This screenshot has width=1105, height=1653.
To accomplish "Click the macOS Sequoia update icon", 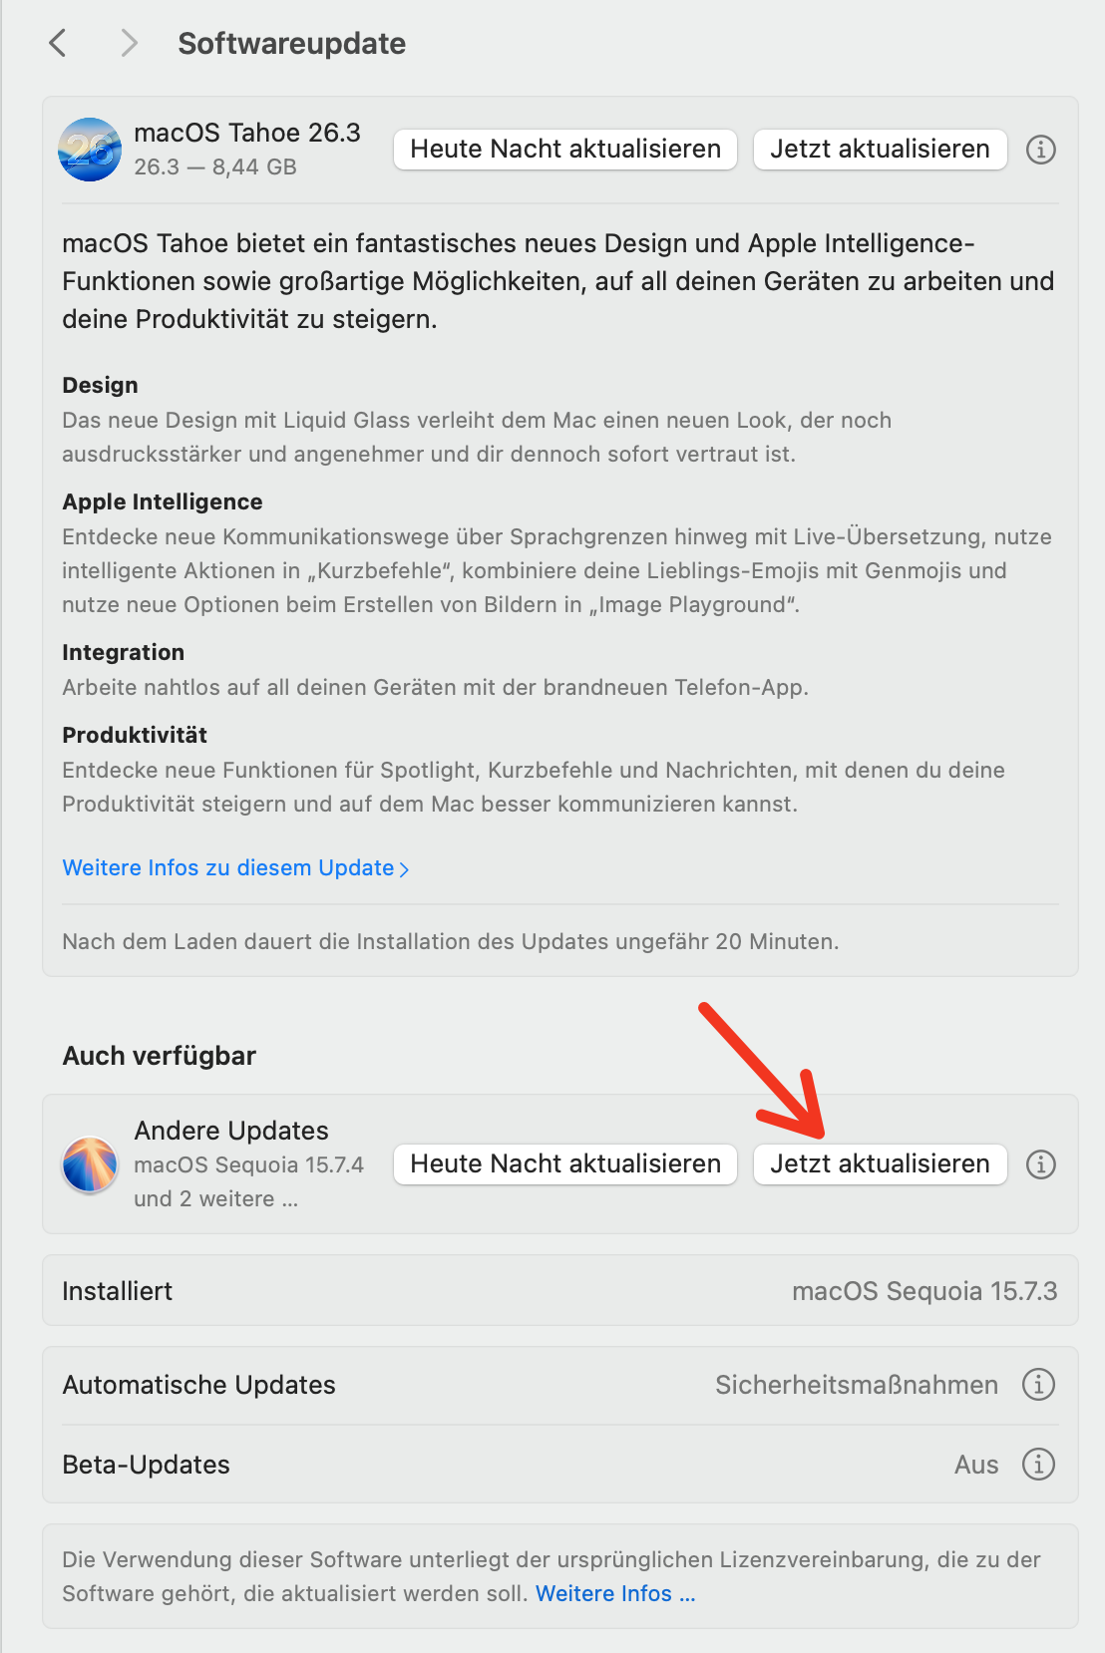I will [x=90, y=1164].
